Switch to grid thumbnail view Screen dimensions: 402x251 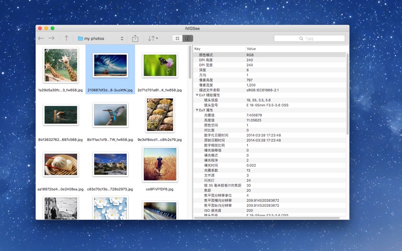tap(177, 39)
